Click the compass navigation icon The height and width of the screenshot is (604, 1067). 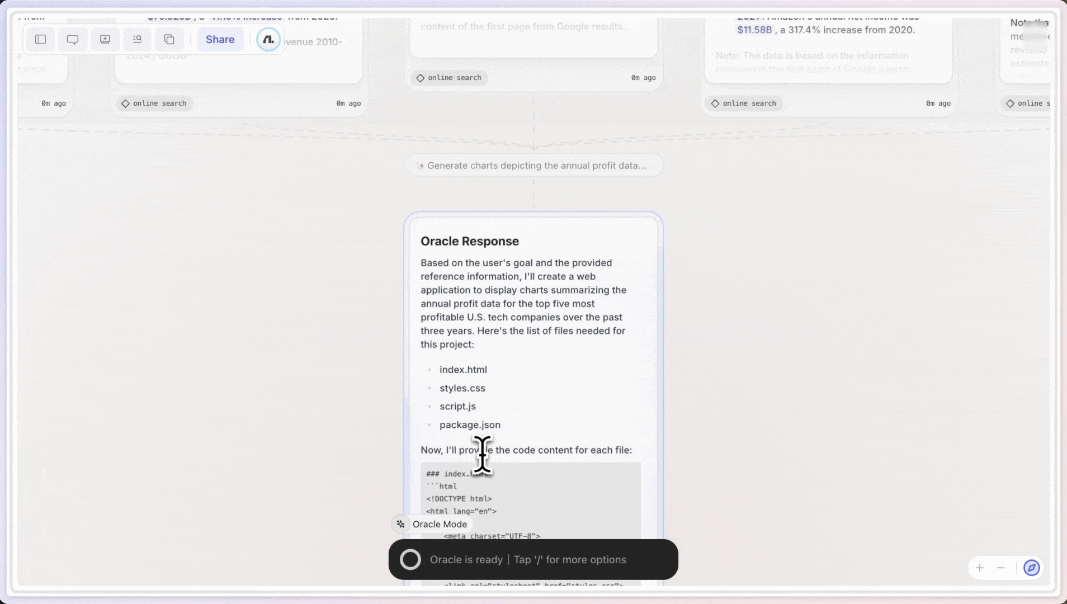click(1032, 568)
